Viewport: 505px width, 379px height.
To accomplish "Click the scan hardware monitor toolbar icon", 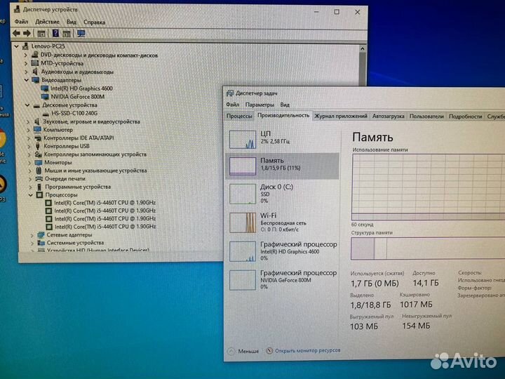I will 81,33.
